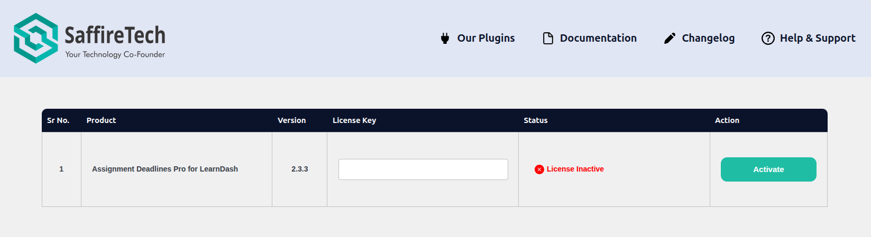Click the Action column header

pos(727,120)
